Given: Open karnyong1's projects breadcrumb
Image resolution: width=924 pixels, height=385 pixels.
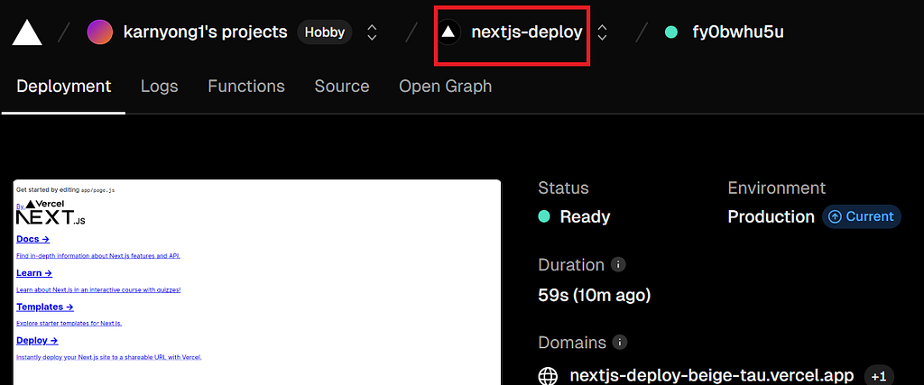Looking at the screenshot, I should [205, 32].
